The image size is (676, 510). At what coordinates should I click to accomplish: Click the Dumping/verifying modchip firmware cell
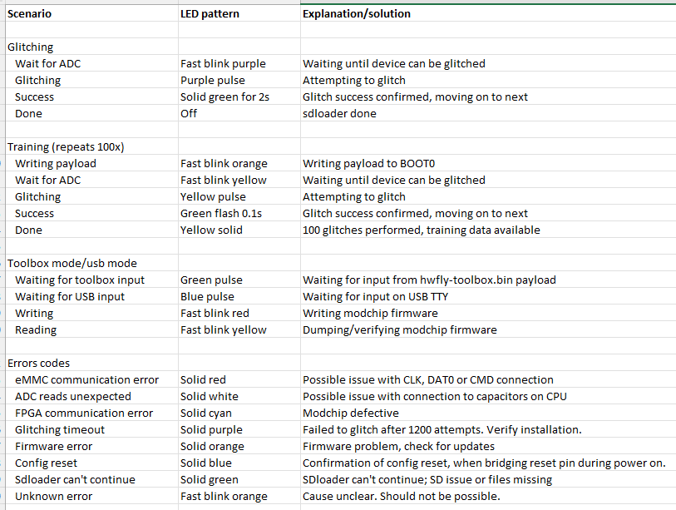(488, 329)
